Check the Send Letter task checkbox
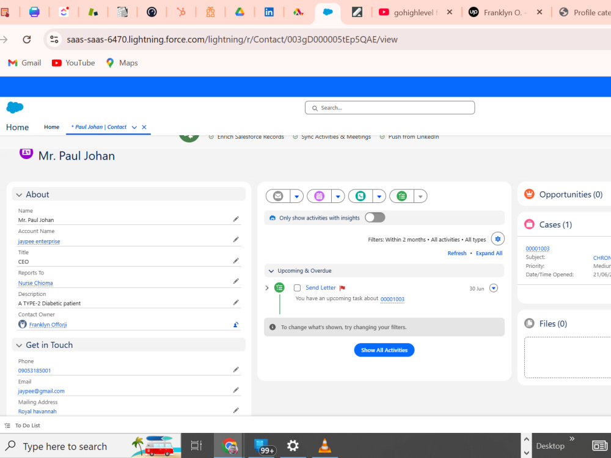The image size is (611, 458). tap(298, 288)
